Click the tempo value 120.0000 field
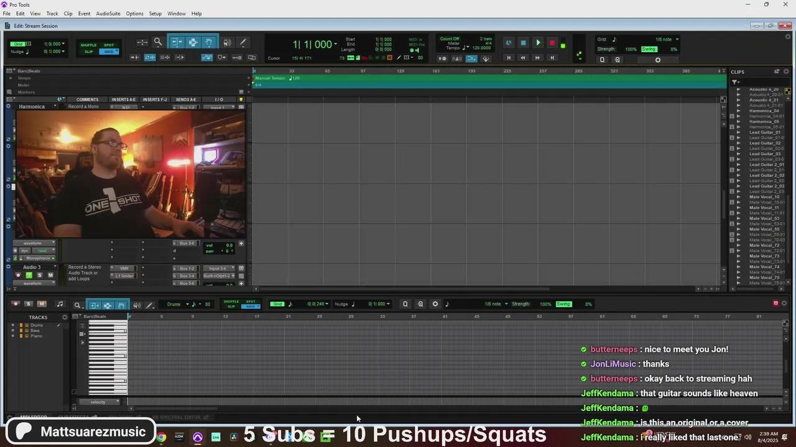796x447 pixels. [x=481, y=48]
